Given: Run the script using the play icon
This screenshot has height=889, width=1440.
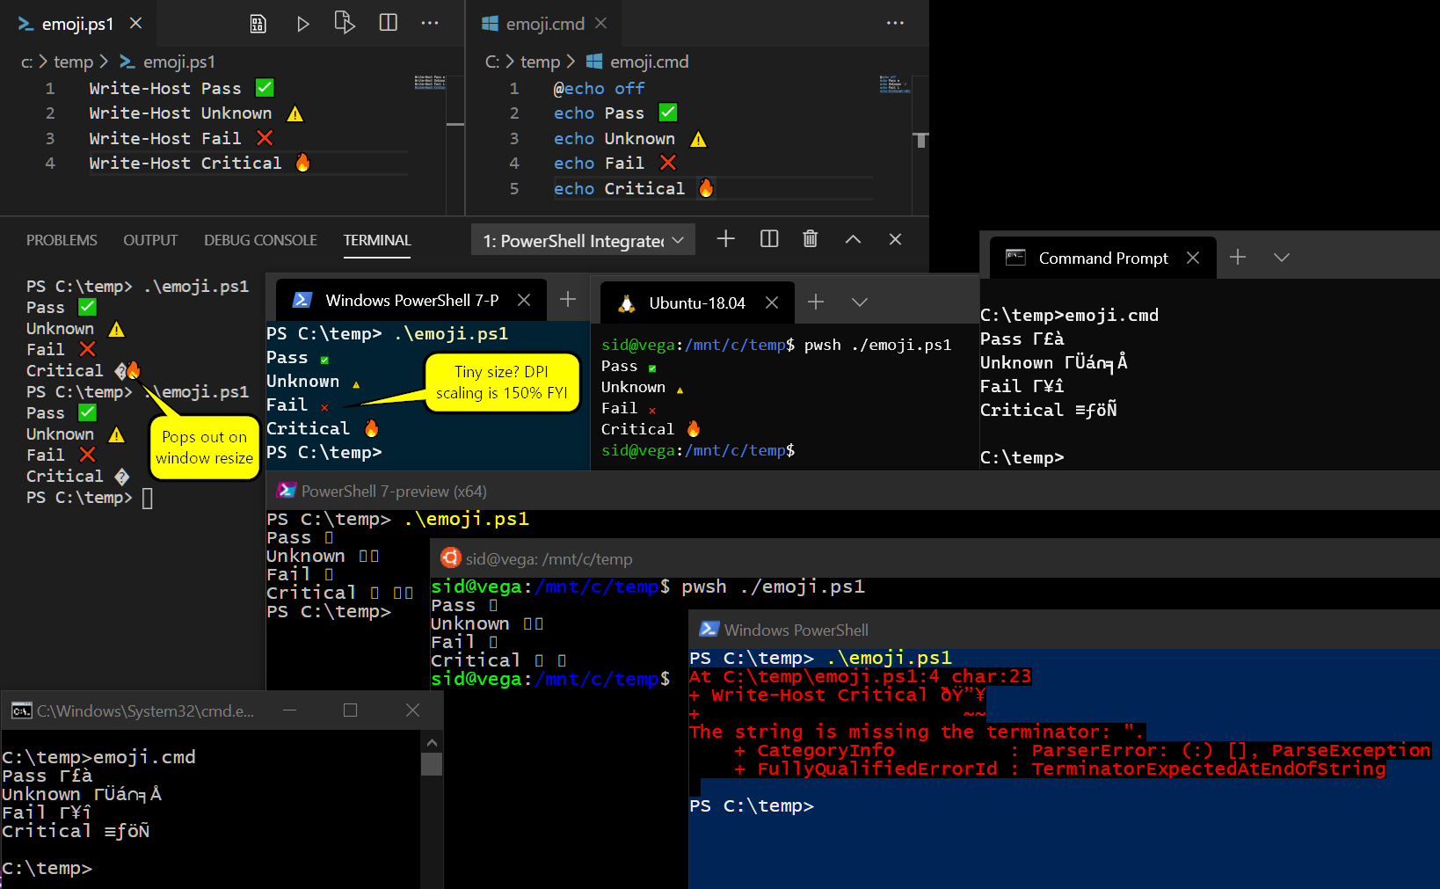Looking at the screenshot, I should 303,23.
